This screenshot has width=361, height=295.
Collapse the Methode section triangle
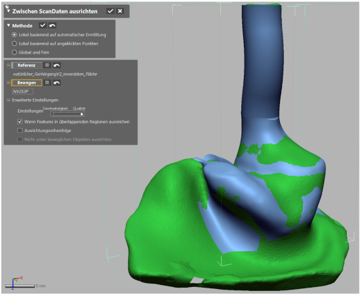[x=9, y=25]
